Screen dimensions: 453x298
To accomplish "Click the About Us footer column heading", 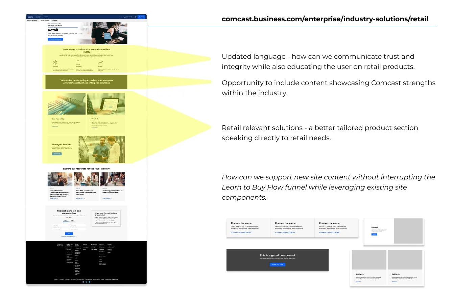I will pyautogui.click(x=101, y=245).
